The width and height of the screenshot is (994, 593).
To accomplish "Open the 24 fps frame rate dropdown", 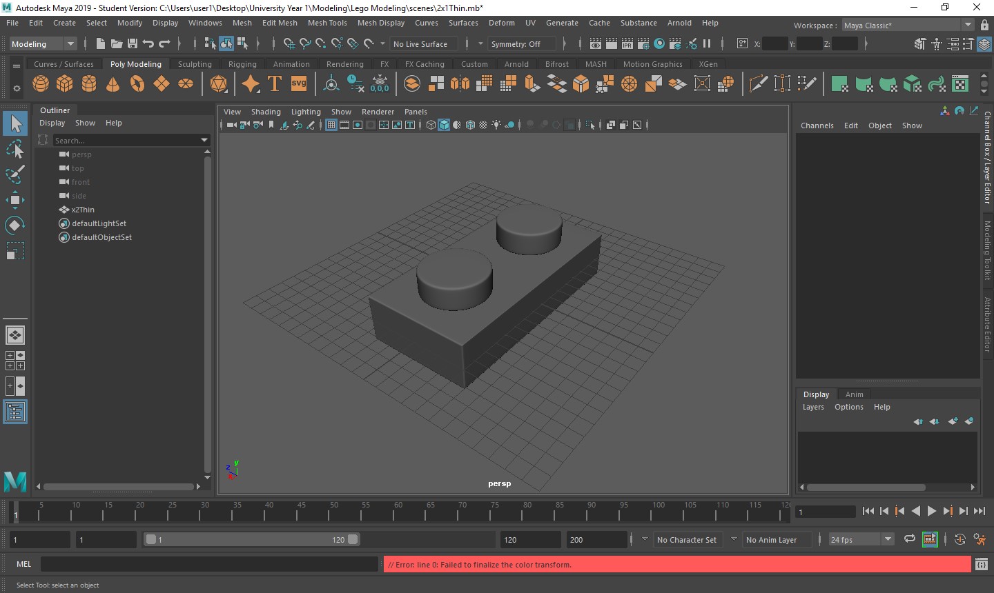I will click(x=888, y=539).
